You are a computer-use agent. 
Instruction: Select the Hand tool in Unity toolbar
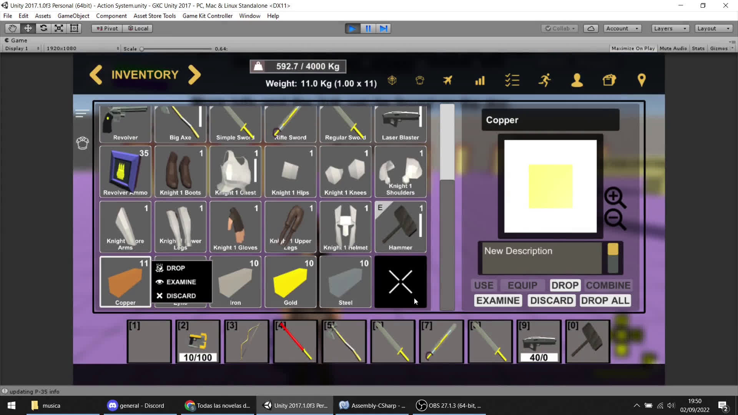pos(12,28)
